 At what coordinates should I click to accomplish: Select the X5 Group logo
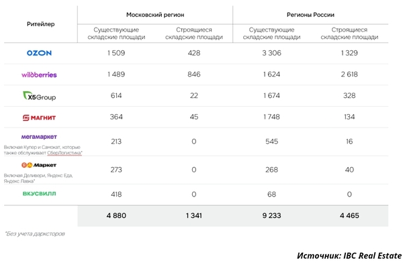pos(40,96)
